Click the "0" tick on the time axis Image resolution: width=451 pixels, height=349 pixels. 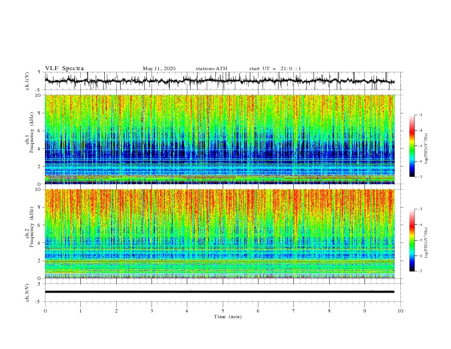click(45, 311)
